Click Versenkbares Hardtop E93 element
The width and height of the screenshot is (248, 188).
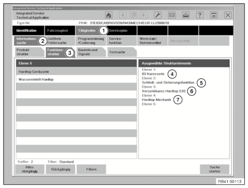point(164,91)
